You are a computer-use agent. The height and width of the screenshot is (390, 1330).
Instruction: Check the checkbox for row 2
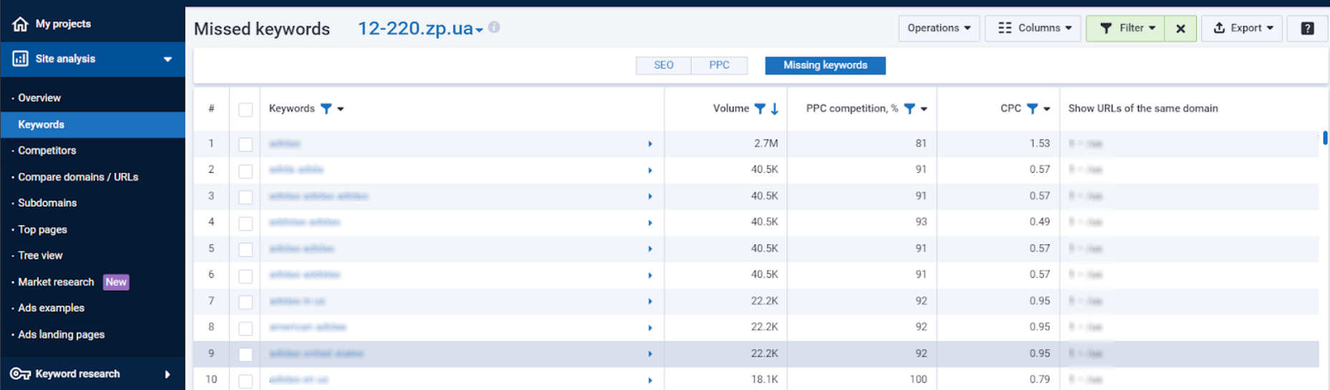click(246, 171)
